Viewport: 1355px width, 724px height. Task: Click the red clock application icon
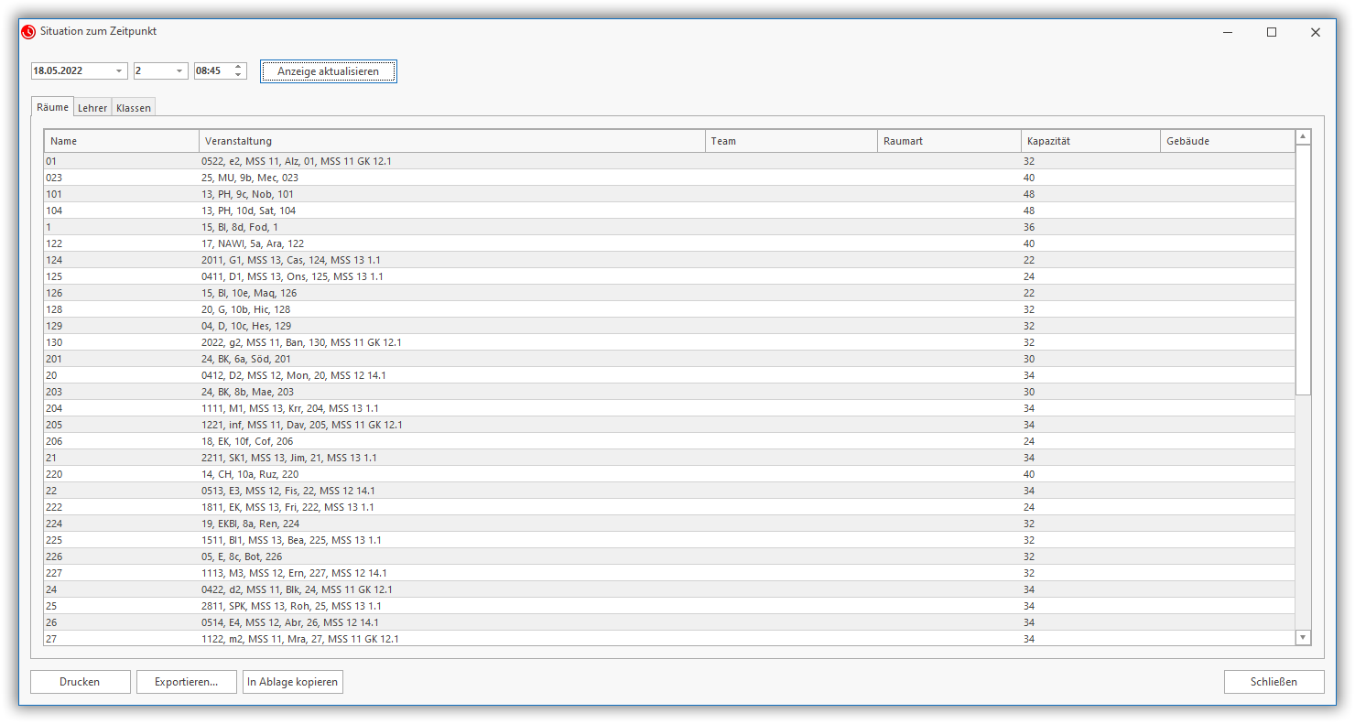pos(27,32)
